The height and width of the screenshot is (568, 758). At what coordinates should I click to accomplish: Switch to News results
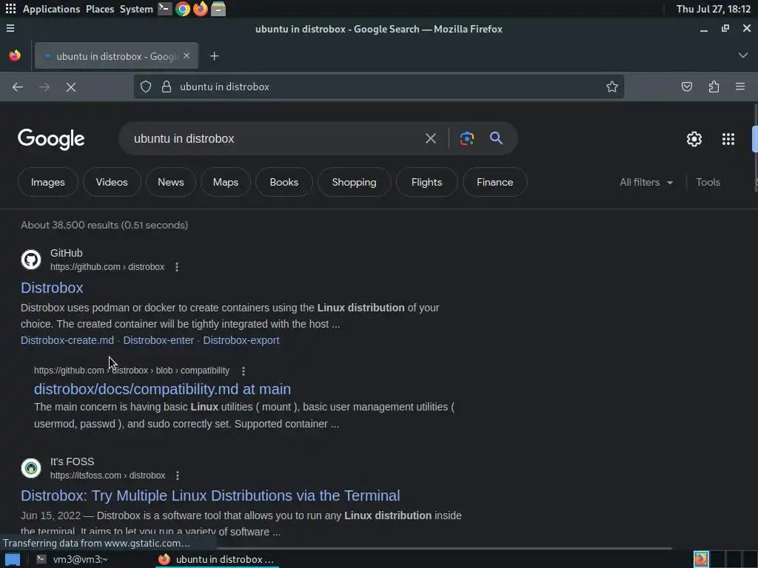click(171, 182)
